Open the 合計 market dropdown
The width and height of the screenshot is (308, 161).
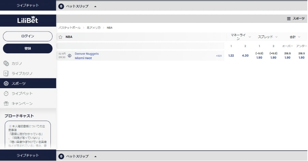295,37
